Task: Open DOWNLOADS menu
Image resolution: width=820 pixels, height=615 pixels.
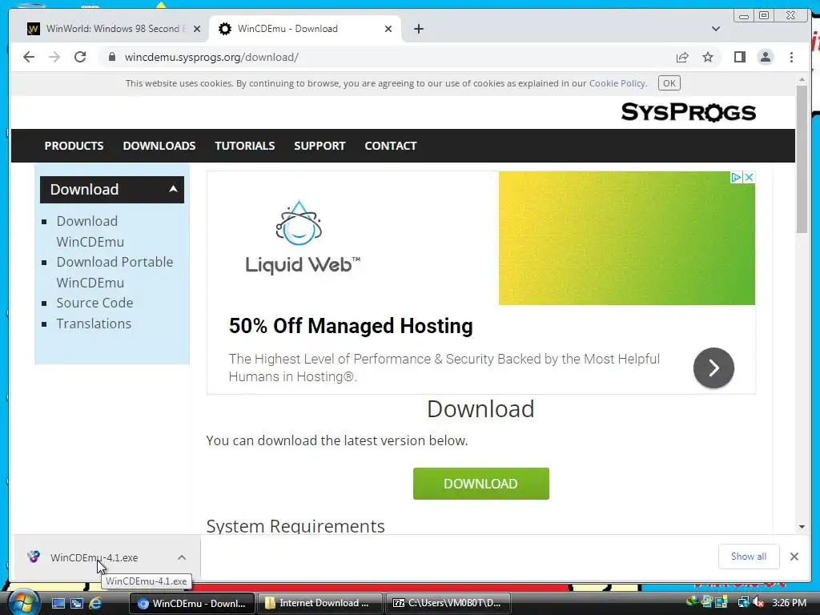Action: pos(159,146)
